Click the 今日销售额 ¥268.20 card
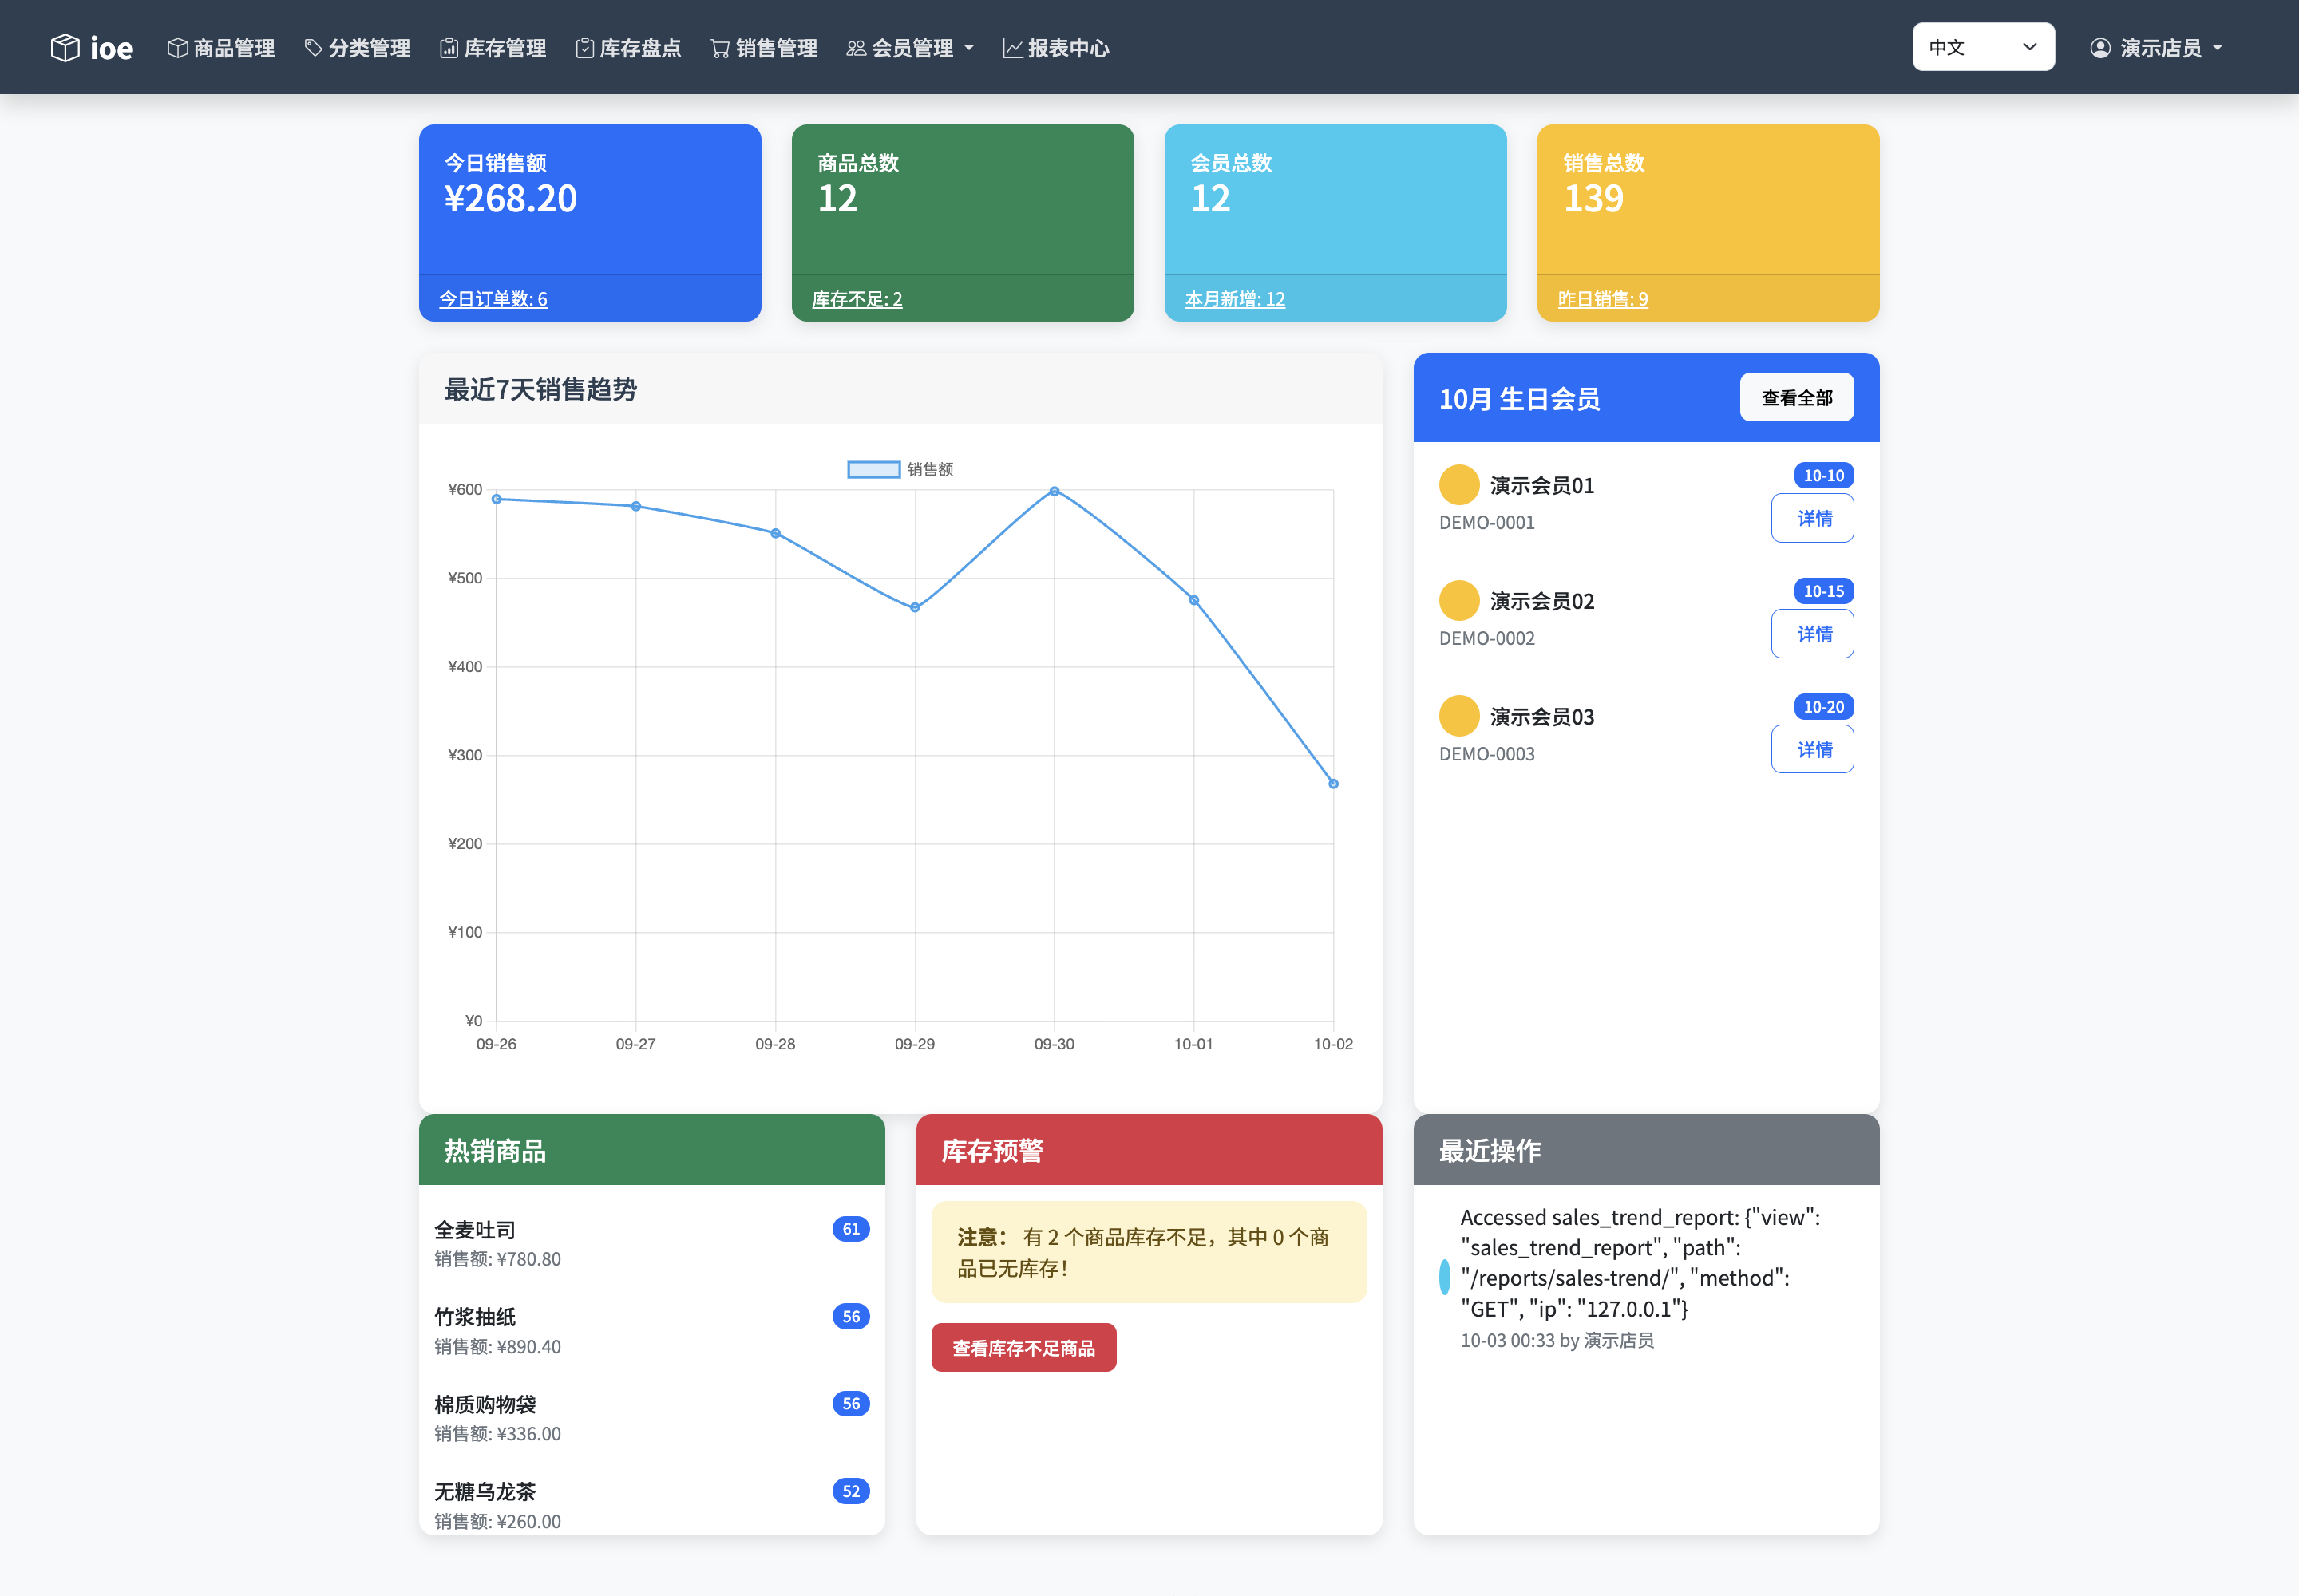2299x1596 pixels. pos(590,222)
